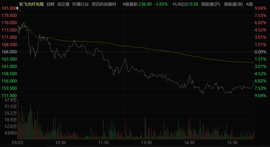Click the 181.000 top price label
Image resolution: width=270 pixels, height=147 pixels.
pos(9,8)
